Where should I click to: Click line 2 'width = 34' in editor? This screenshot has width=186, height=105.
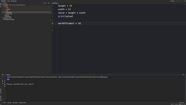(65, 9)
